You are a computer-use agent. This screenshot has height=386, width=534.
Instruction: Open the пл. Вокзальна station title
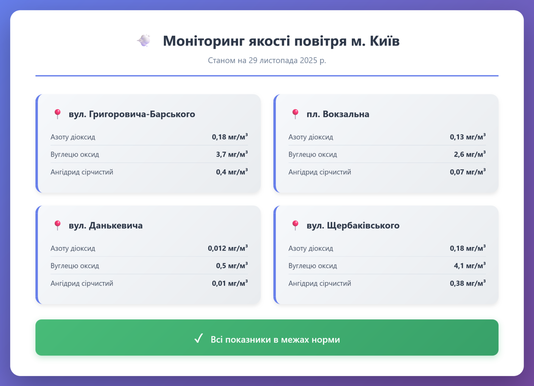338,114
